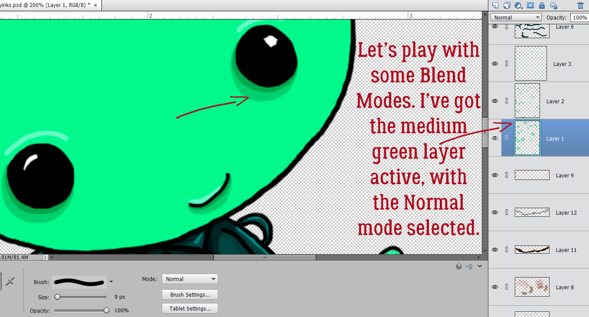Click the link icon on Layer 12
The width and height of the screenshot is (589, 317).
click(x=506, y=213)
